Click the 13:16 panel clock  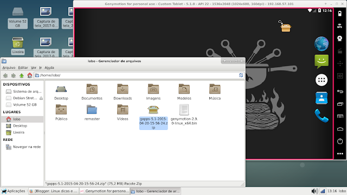point(332,191)
